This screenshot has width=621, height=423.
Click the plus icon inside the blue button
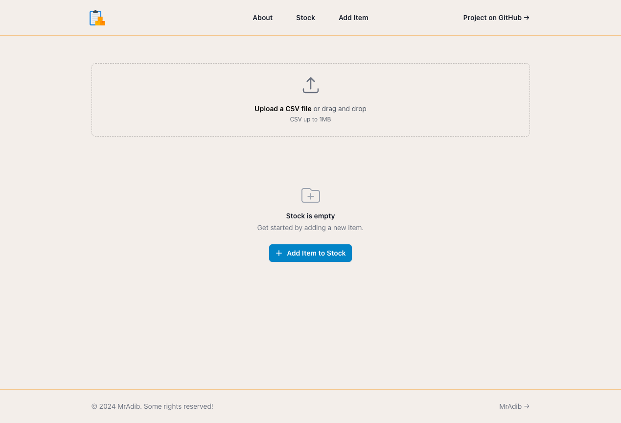coord(278,253)
